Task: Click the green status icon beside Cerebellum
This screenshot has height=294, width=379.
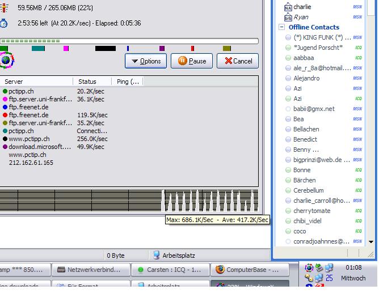Action: click(288, 190)
